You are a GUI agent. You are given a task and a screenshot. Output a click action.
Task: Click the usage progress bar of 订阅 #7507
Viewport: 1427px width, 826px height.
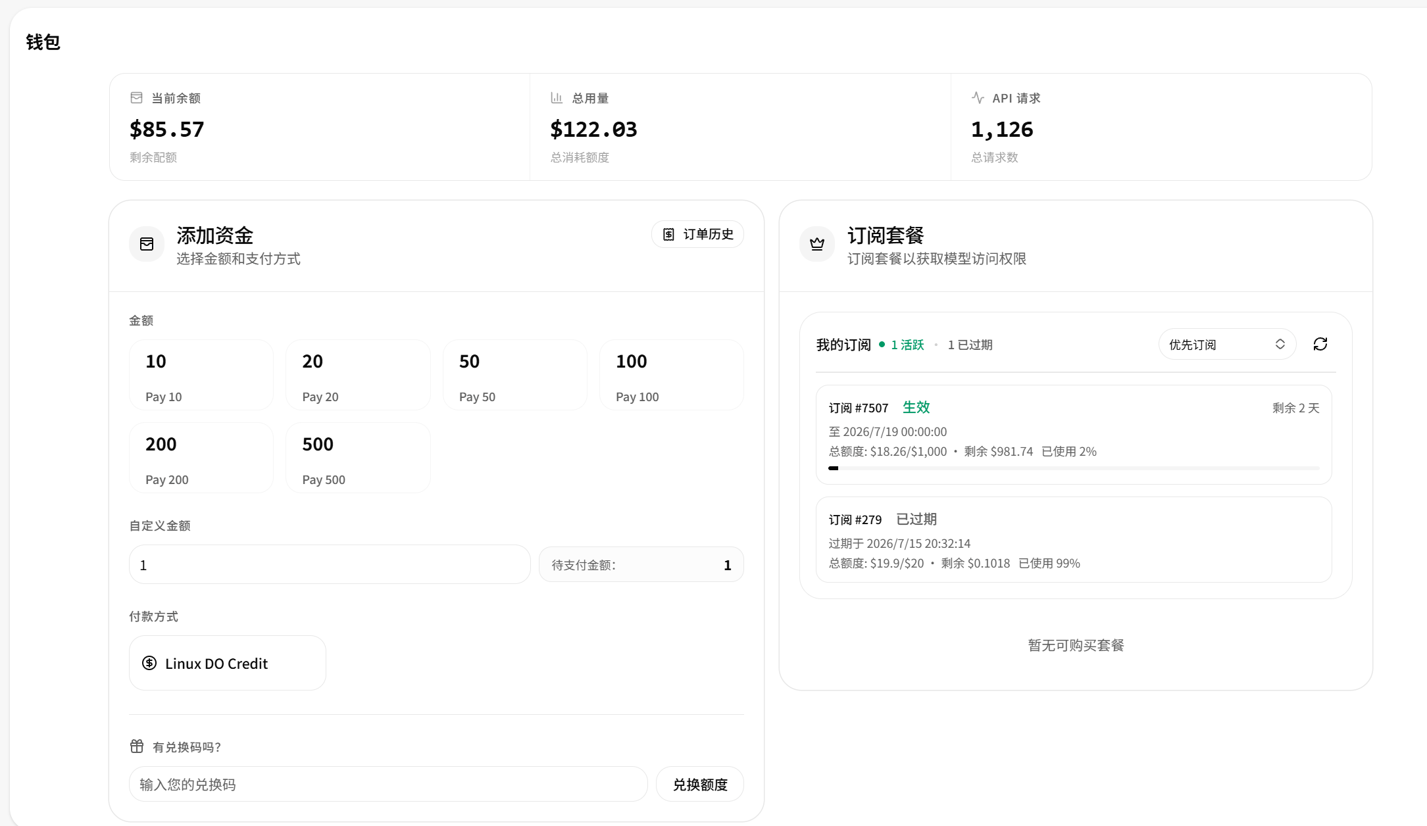coord(1074,468)
